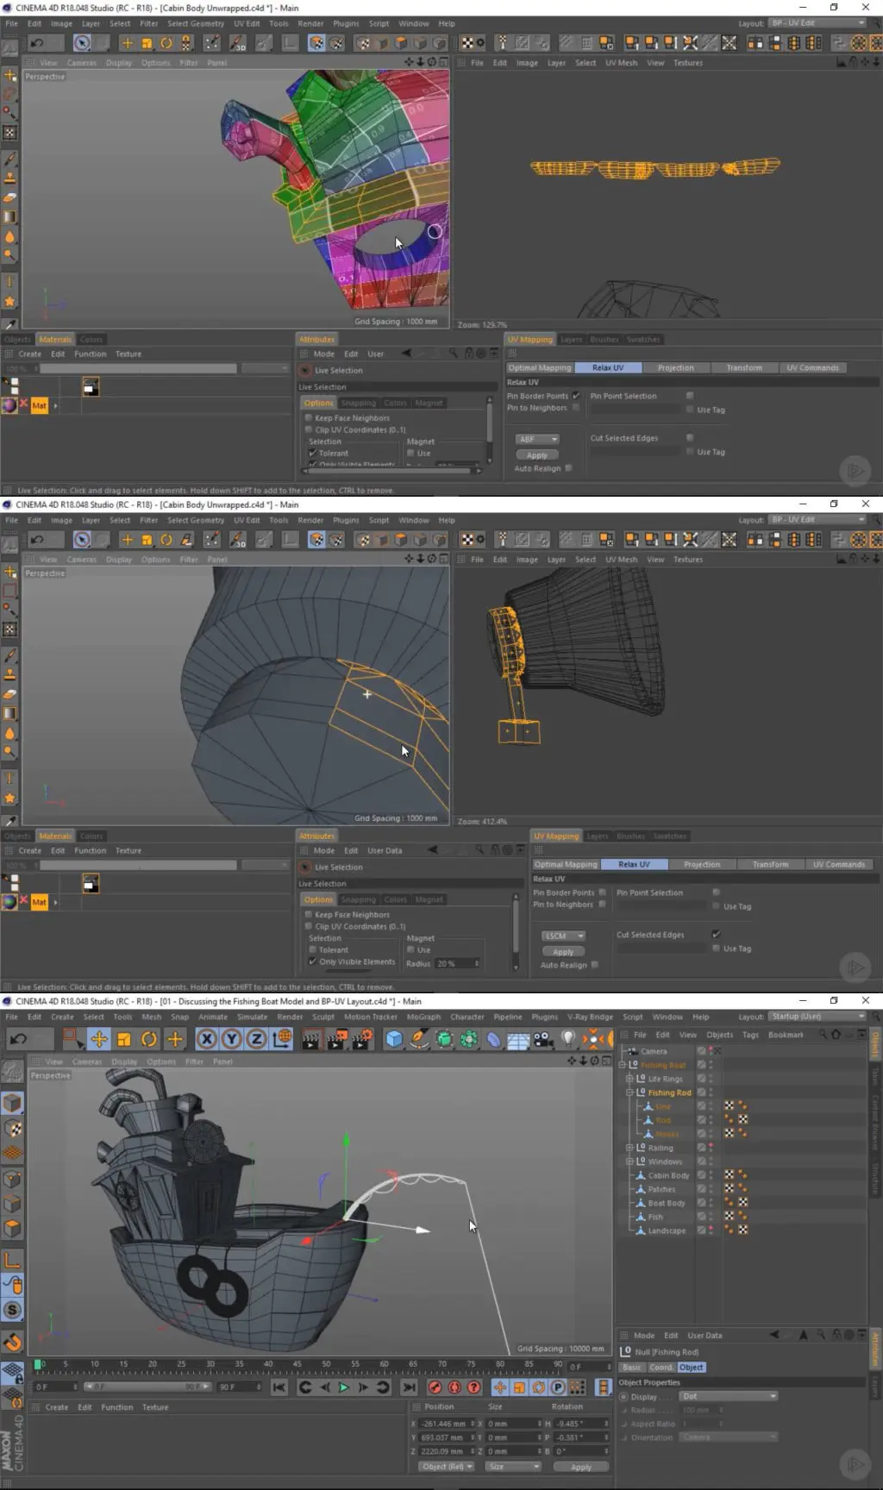Click the Record Active Objects red button

[x=435, y=1387]
